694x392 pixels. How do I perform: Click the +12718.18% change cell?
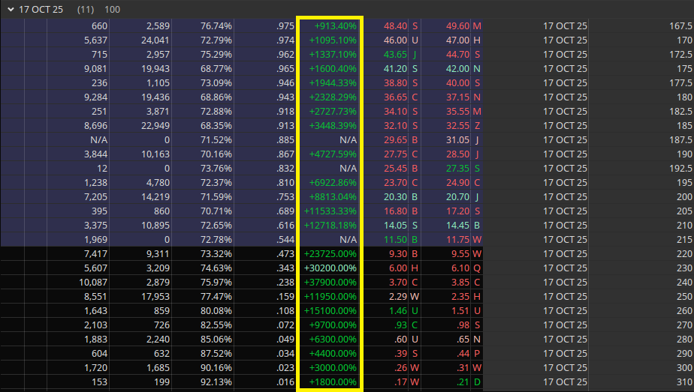pyautogui.click(x=330, y=225)
